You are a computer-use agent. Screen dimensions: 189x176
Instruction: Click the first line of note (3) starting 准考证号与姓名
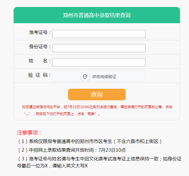(x=99, y=159)
